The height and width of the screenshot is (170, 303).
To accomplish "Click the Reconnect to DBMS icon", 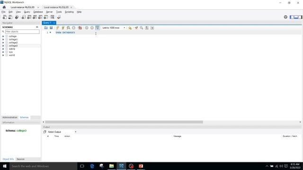I will tap(59, 17).
